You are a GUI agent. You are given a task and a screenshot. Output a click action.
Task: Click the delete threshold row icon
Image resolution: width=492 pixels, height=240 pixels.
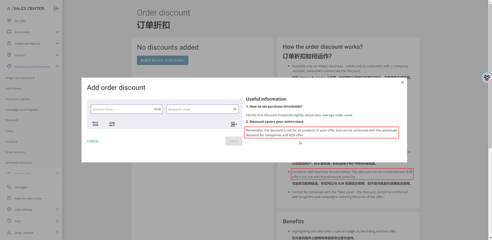click(x=234, y=124)
